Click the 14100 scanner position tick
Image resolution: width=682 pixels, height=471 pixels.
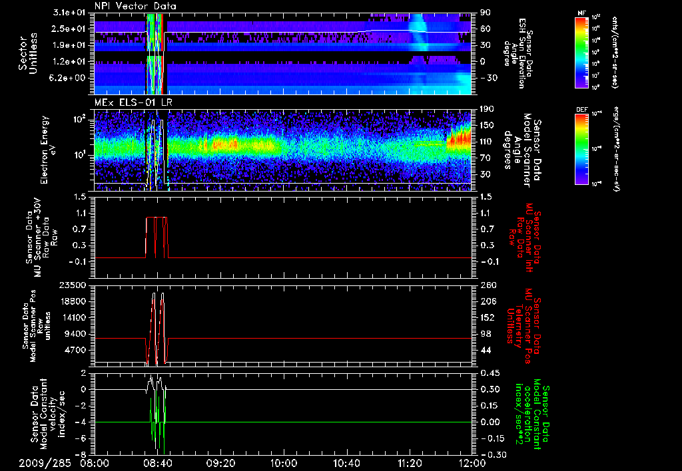point(73,317)
